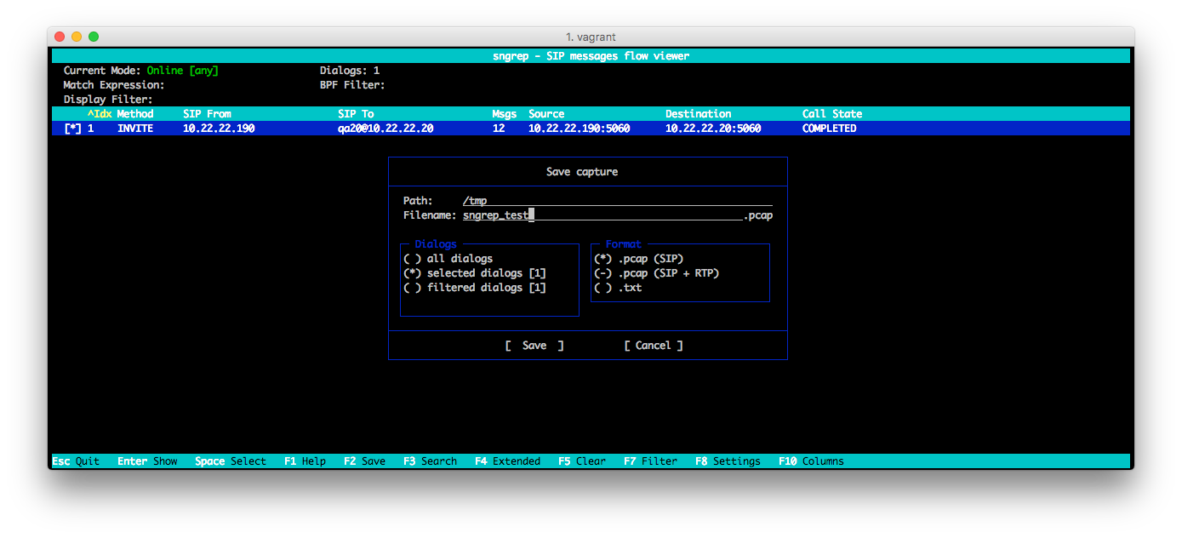The height and width of the screenshot is (538, 1182).
Task: Open F8 Settings
Action: 728,461
